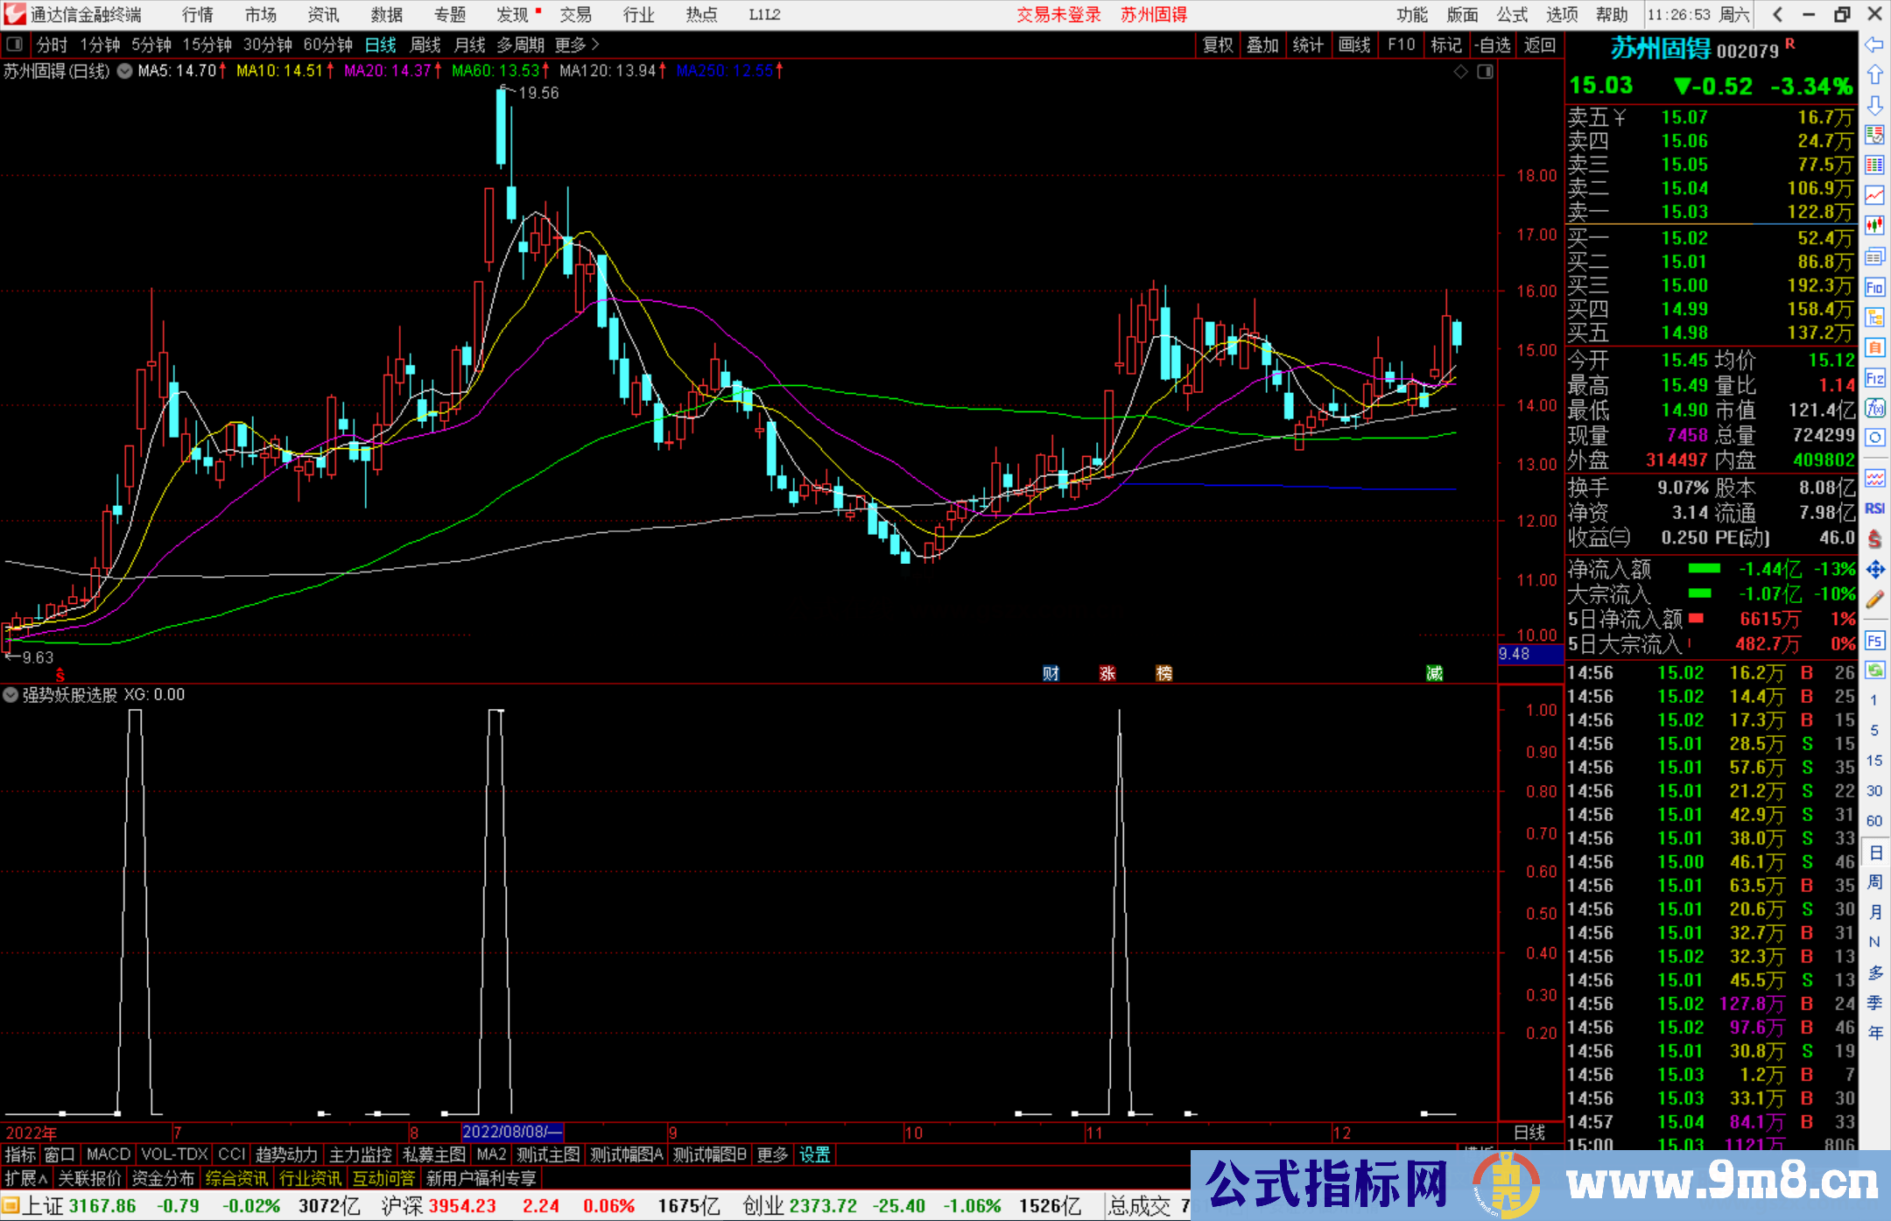Expand the 扩展 panel at bottom left
The width and height of the screenshot is (1891, 1221).
pos(26,1178)
